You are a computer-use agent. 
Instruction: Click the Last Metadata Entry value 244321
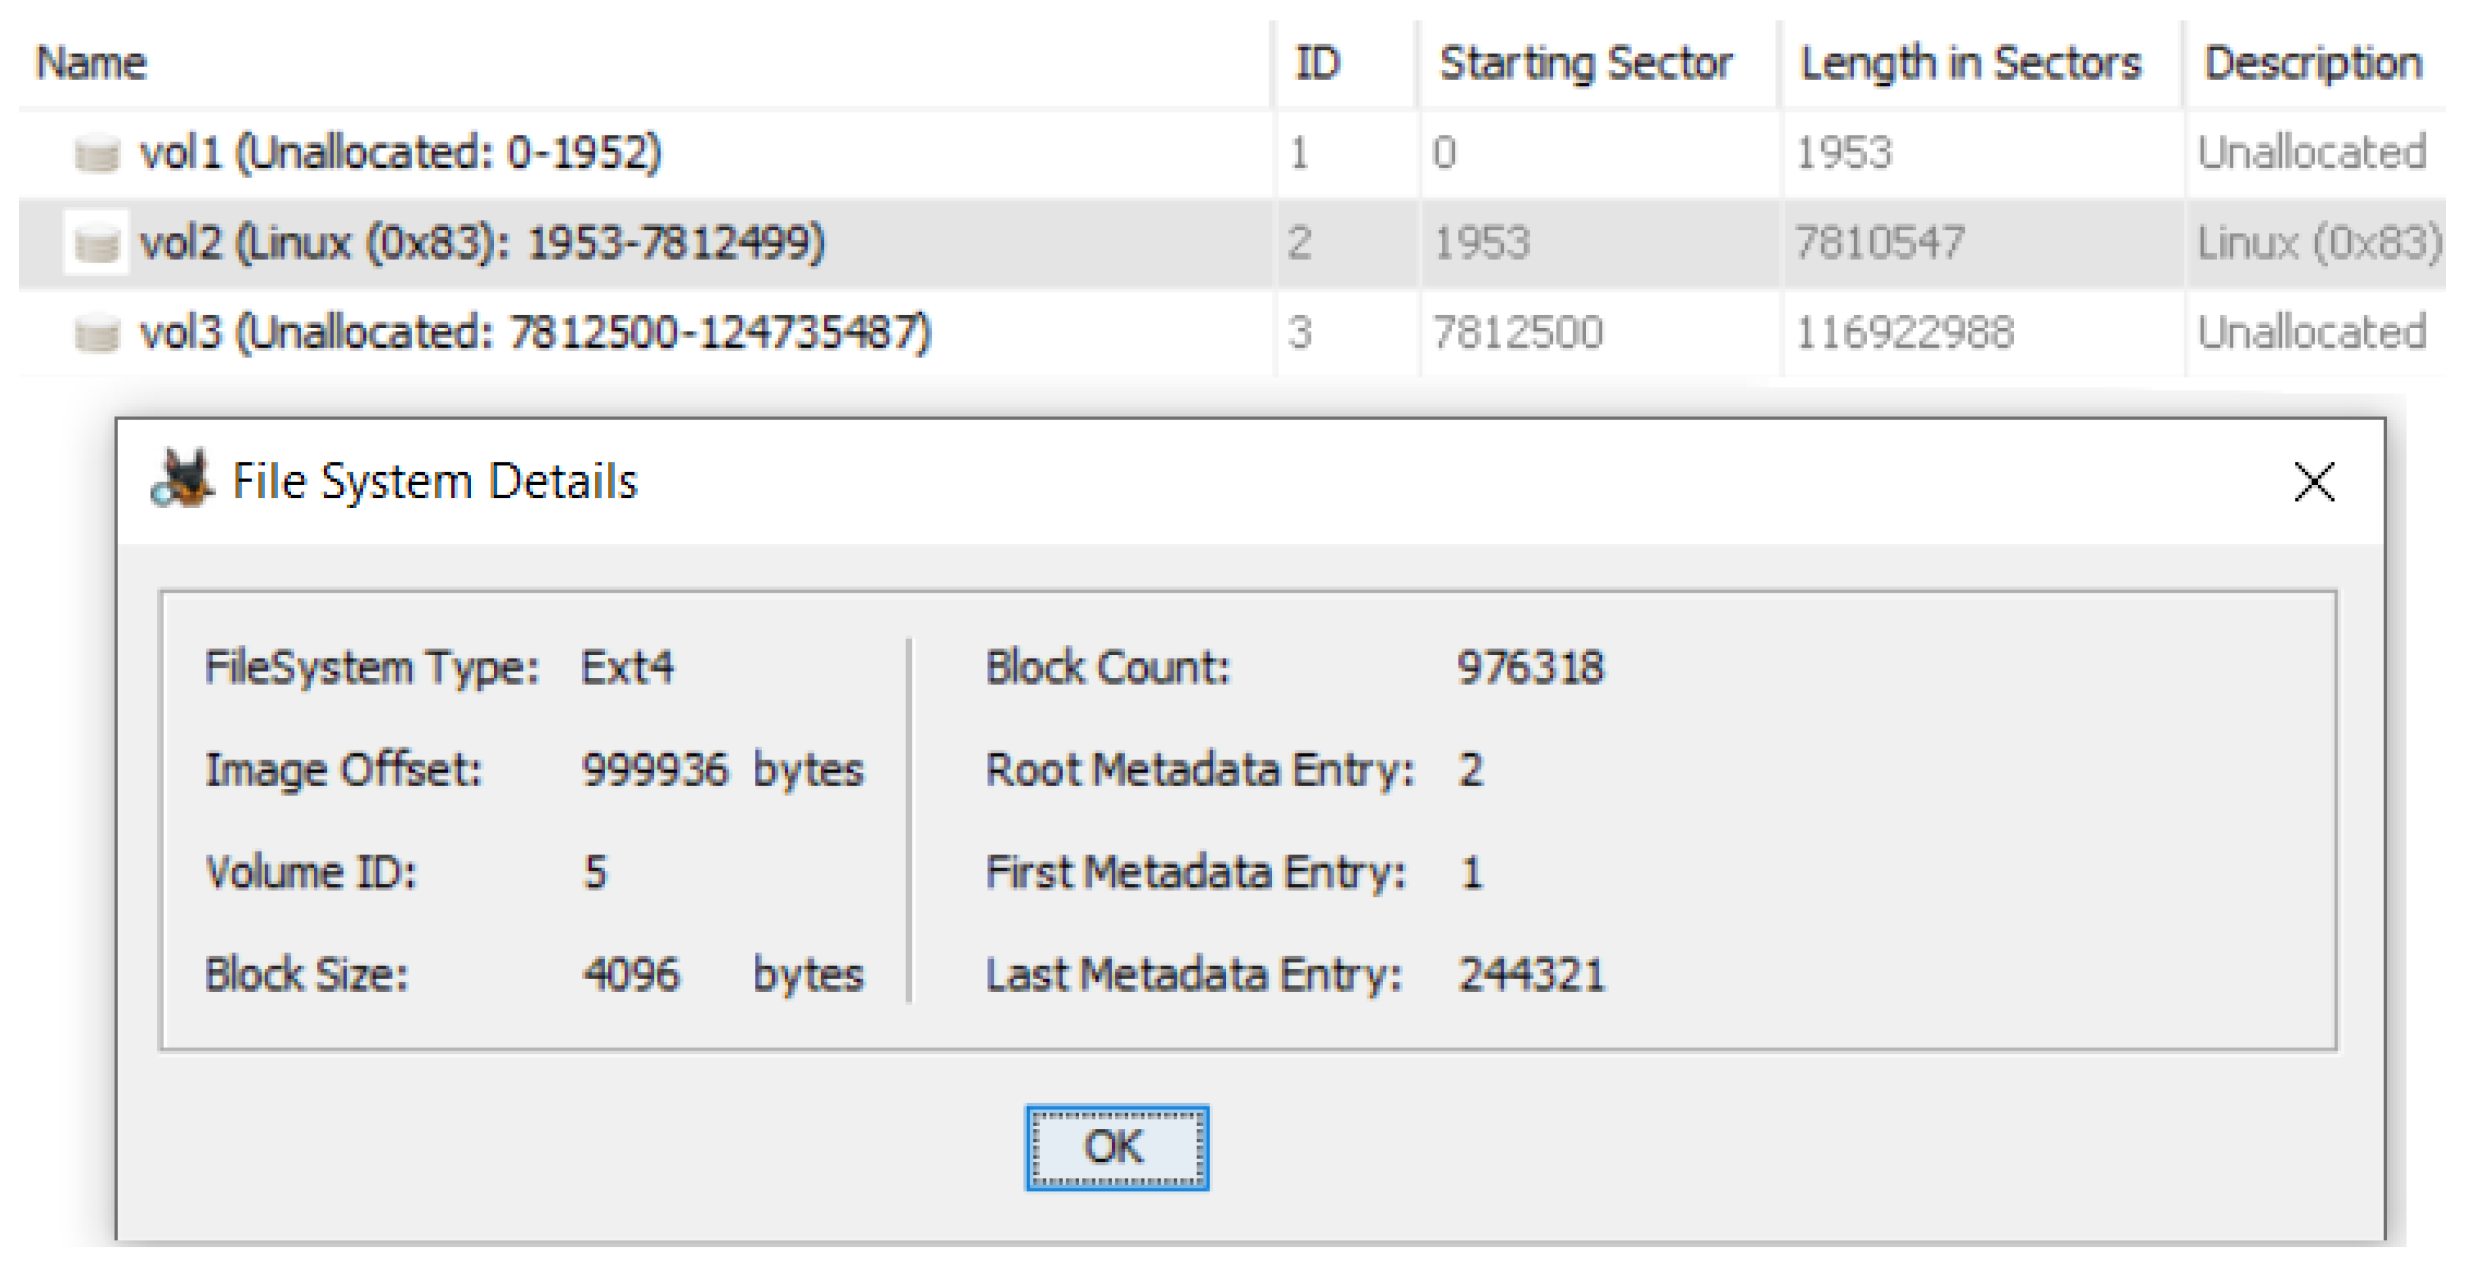1531,976
